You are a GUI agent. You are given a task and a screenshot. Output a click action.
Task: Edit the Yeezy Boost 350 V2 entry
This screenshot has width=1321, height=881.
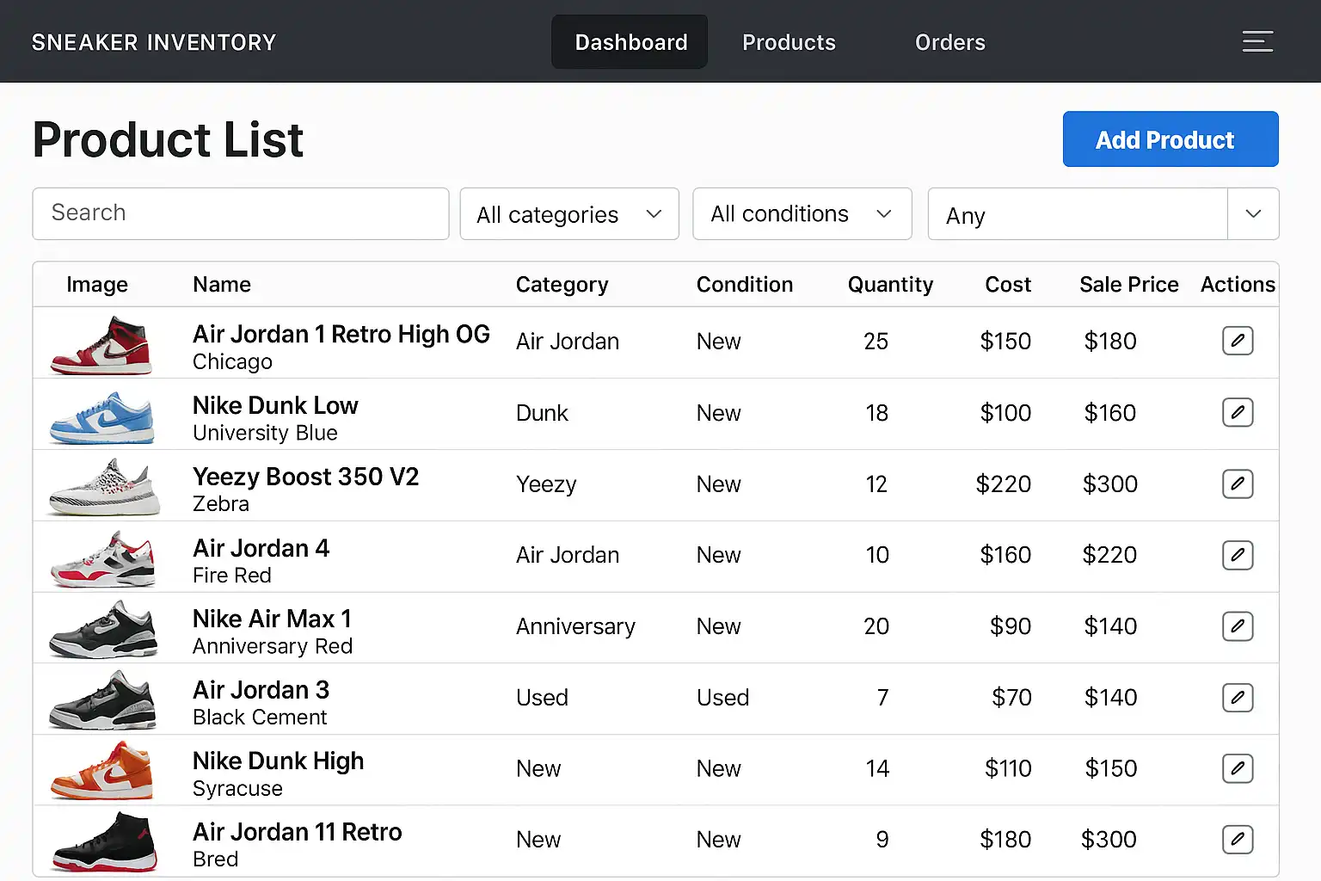1238,484
